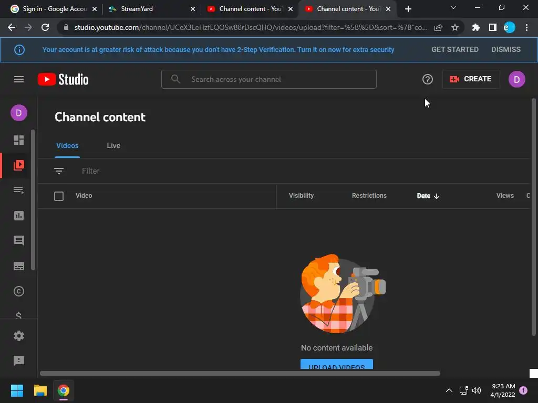Tick the select-all videos checkbox
The width and height of the screenshot is (538, 403).
59,196
